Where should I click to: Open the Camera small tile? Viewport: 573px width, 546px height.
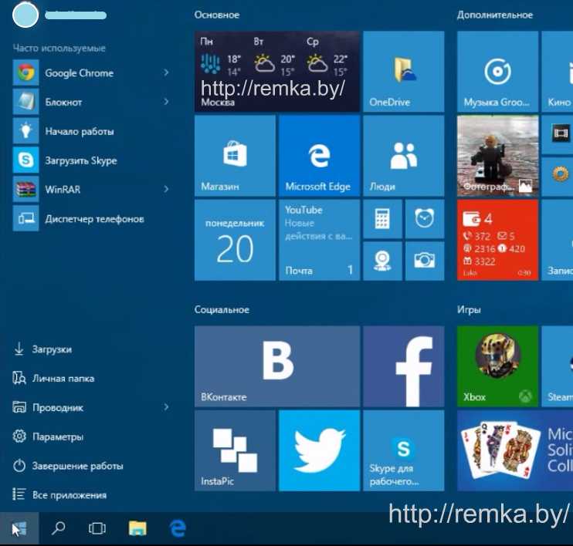[425, 261]
